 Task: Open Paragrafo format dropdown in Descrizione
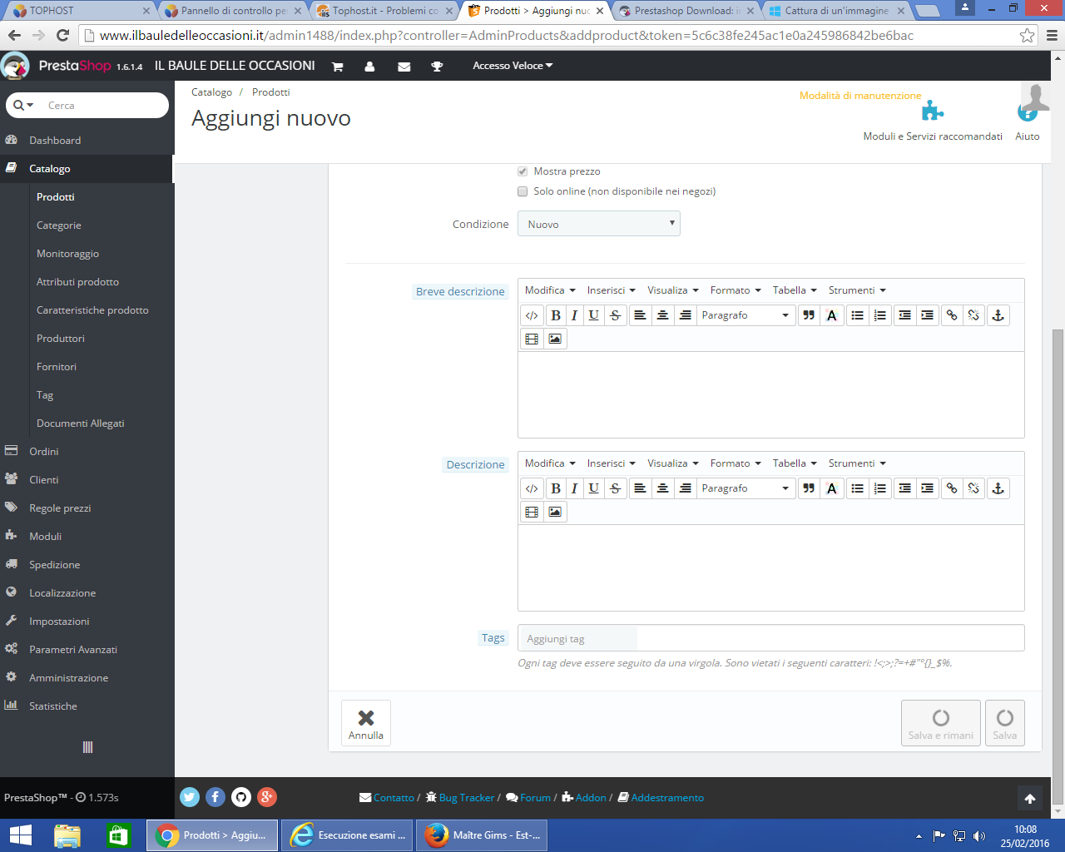pyautogui.click(x=745, y=488)
